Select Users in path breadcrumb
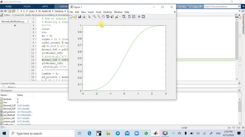Image resolution: width=245 pixels, height=137 pixels. [x=31, y=11]
